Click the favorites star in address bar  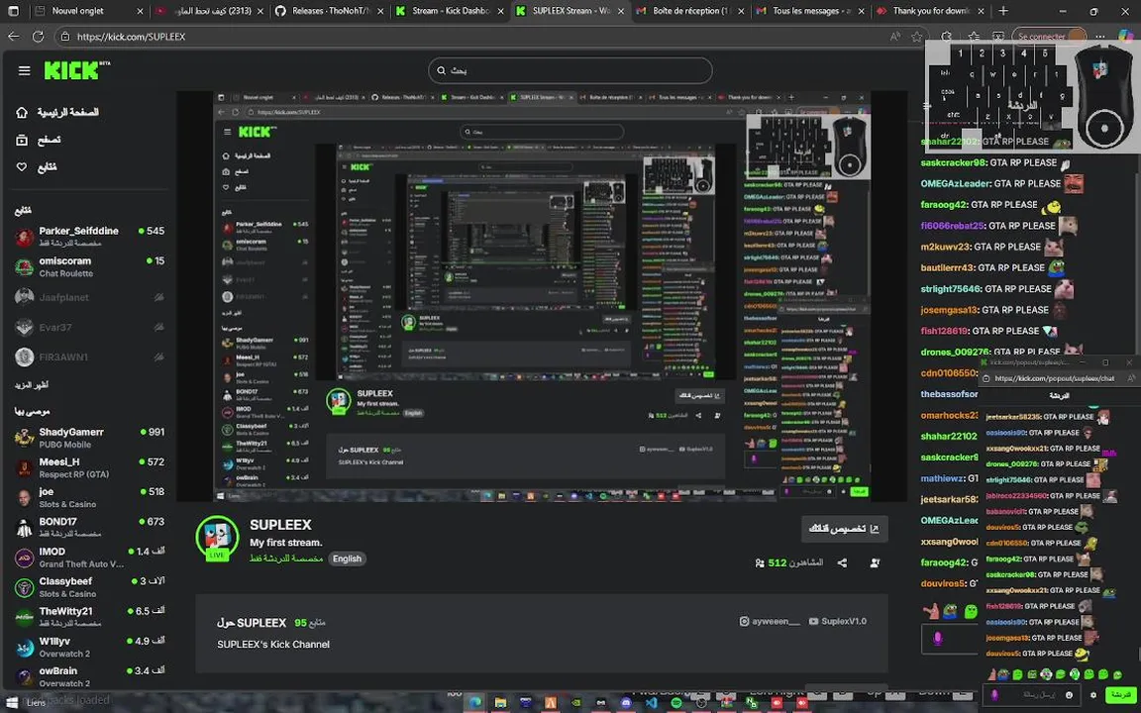pos(917,37)
